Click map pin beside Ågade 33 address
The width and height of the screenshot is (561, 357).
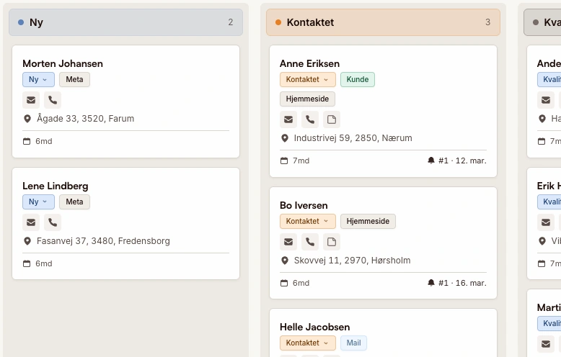27,119
